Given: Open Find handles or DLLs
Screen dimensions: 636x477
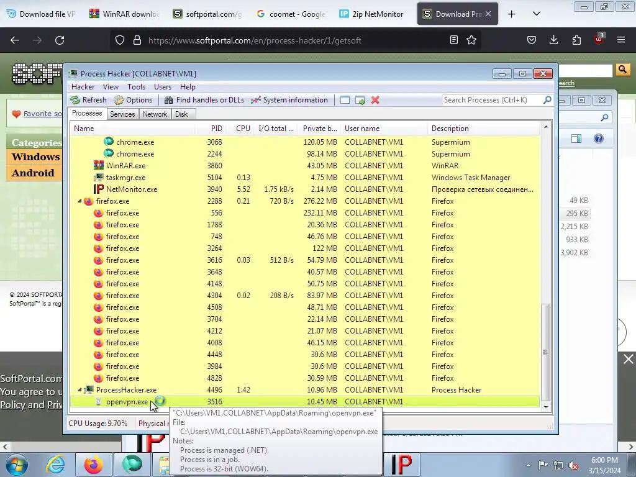Looking at the screenshot, I should (204, 100).
